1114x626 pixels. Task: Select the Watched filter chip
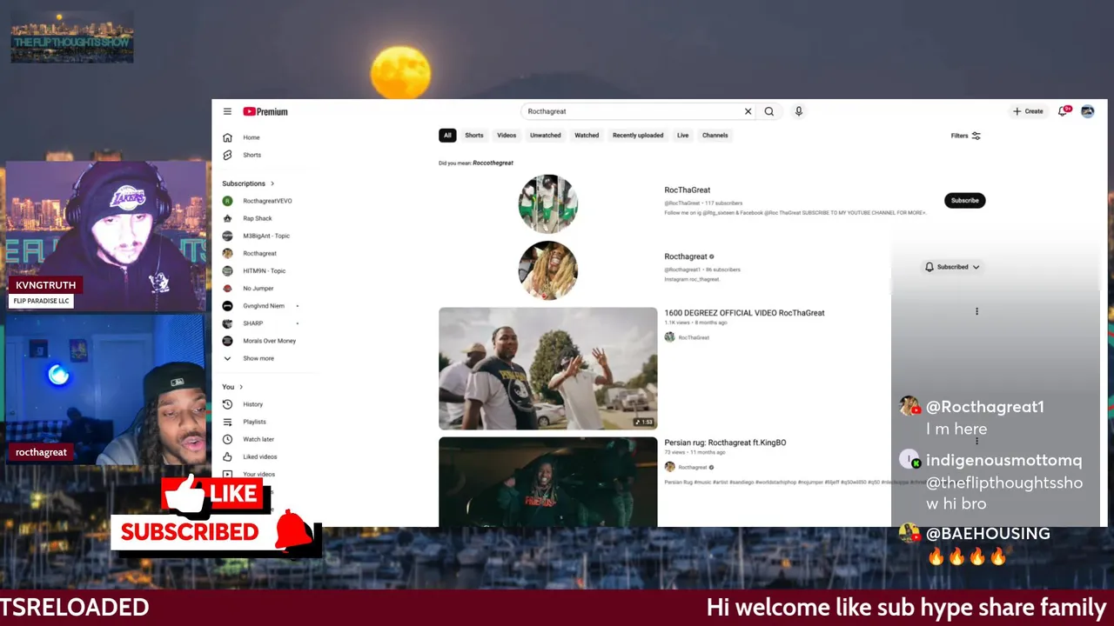click(x=587, y=136)
